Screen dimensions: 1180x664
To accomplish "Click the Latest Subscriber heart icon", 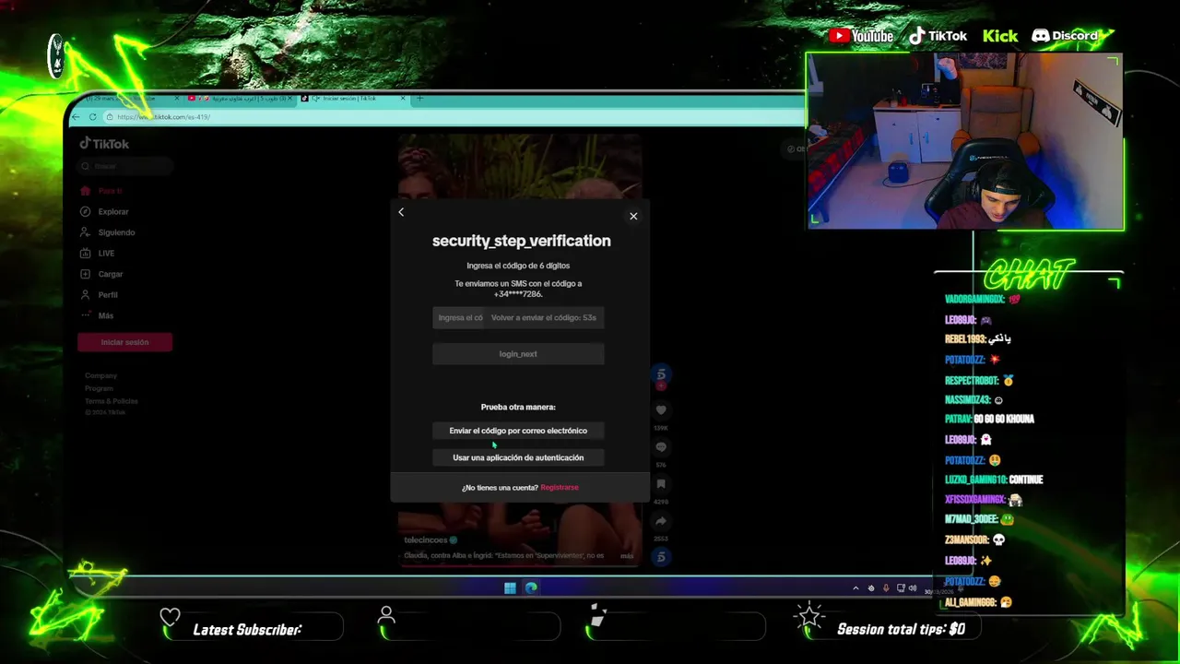I will [x=170, y=617].
